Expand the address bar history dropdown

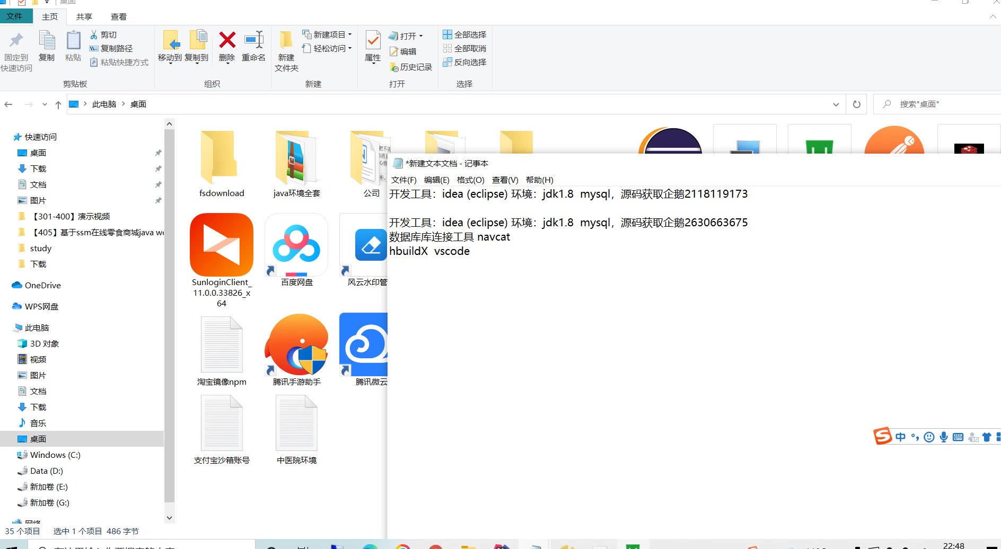[836, 104]
